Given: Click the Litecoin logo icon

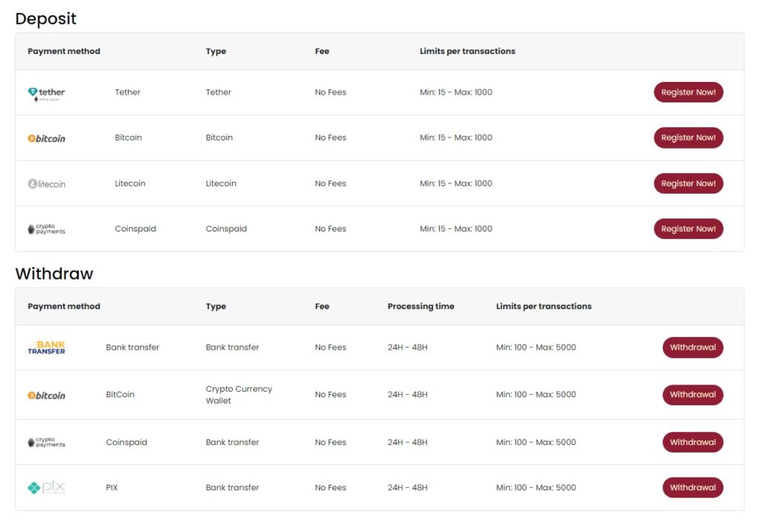Looking at the screenshot, I should 47,184.
